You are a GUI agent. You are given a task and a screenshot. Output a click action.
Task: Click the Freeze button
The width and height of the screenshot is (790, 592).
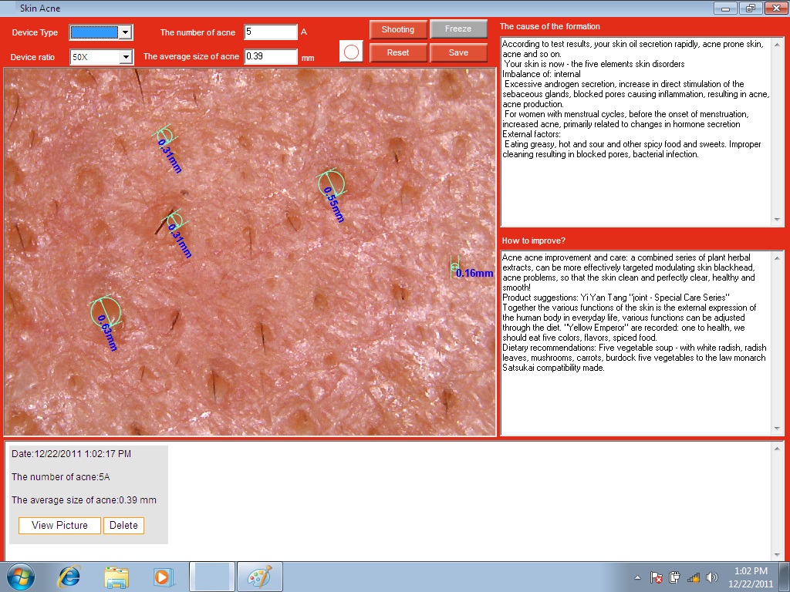click(x=458, y=29)
